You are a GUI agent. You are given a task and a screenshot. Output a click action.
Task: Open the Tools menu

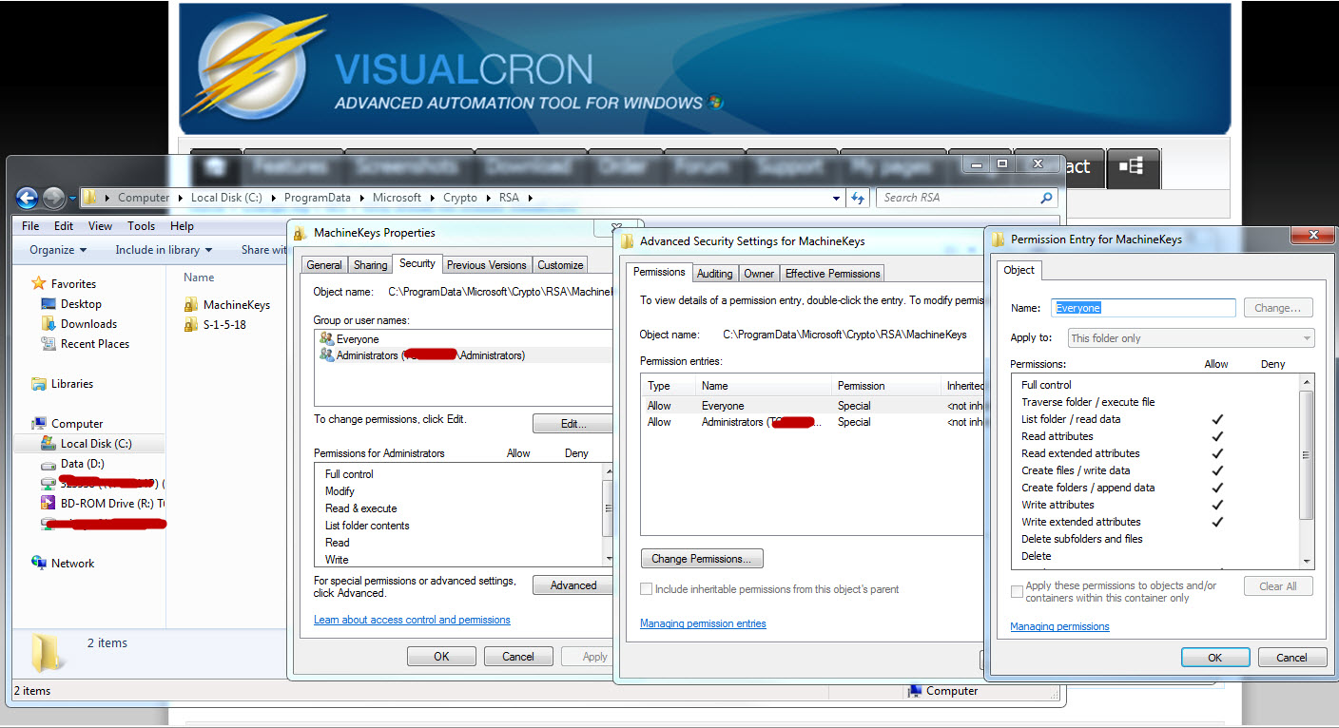[x=141, y=226]
